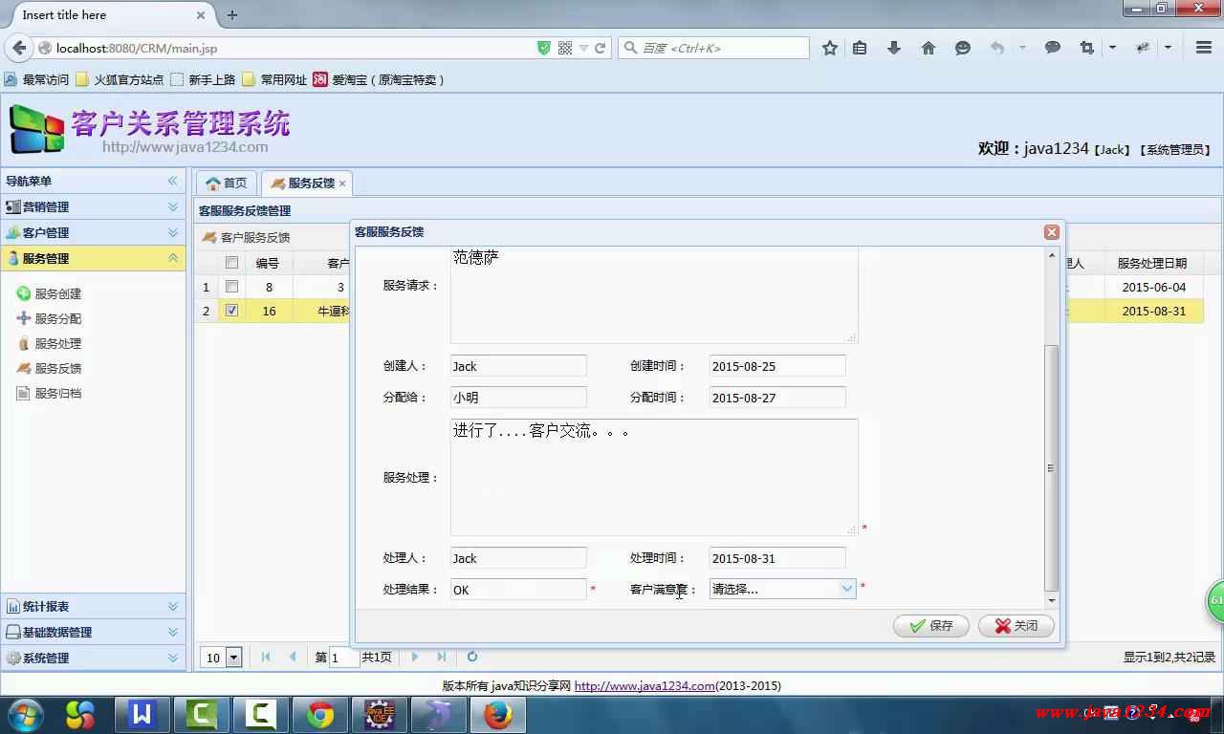
Task: Switch to the 首页 tab
Action: click(227, 183)
